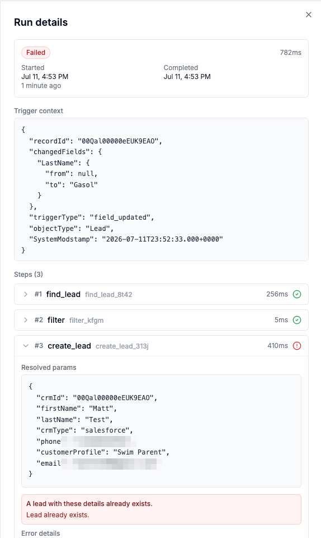Click the Resolved params JSON block
The height and width of the screenshot is (538, 321).
click(x=161, y=430)
